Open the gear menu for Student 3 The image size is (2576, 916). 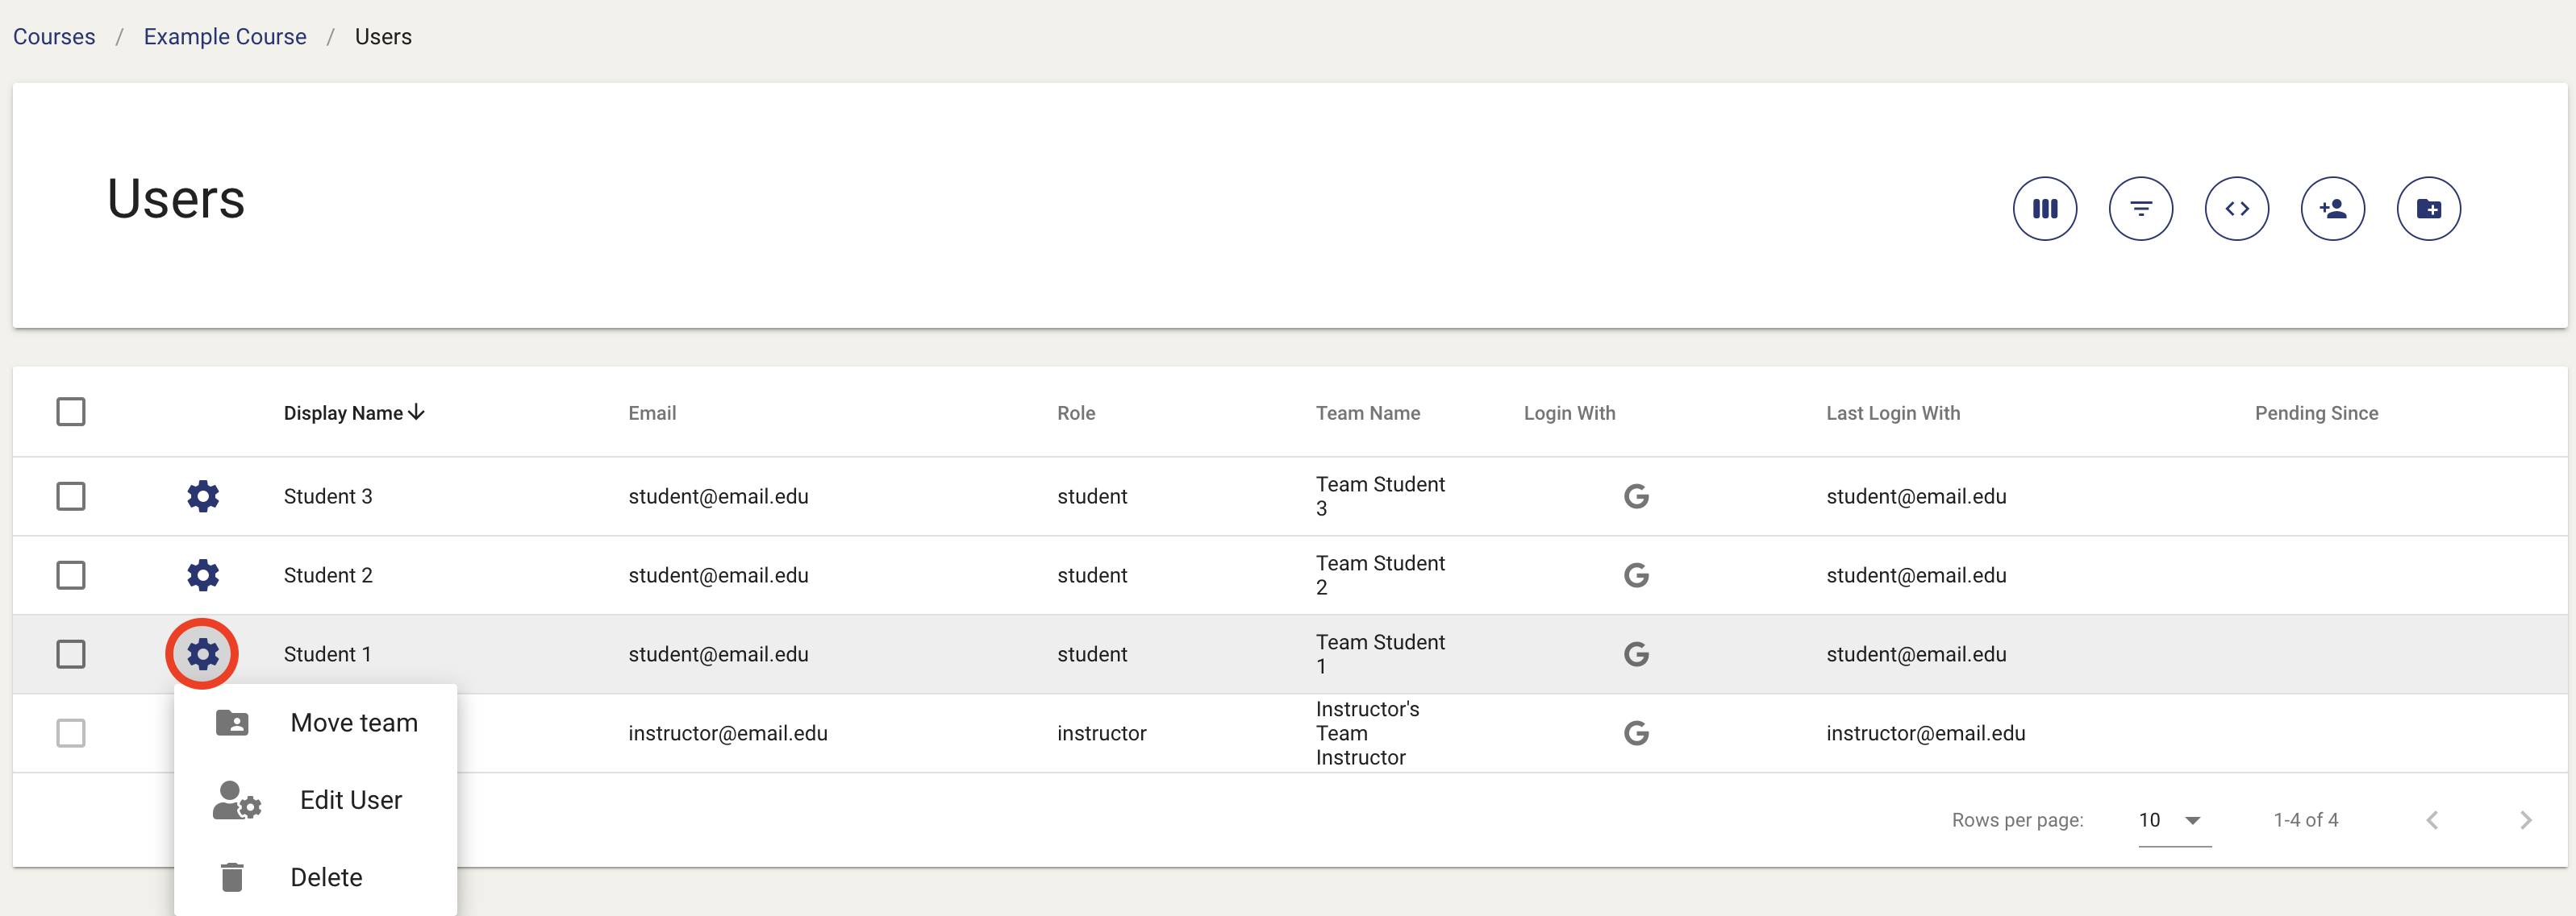[x=203, y=495]
